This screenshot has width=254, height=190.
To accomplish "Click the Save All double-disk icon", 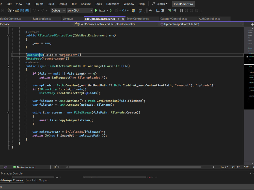I will point(27,11).
